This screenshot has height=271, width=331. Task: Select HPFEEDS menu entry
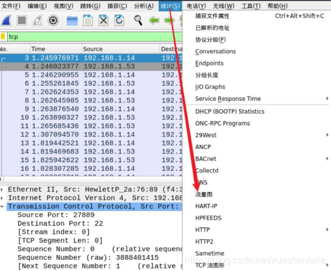pyautogui.click(x=256, y=218)
